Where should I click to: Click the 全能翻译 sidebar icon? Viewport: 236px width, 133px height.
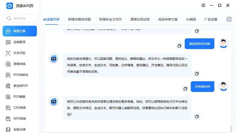pos(9,42)
